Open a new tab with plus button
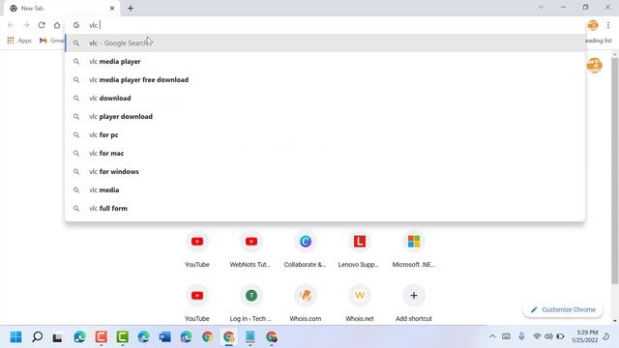Screen dimensions: 619x348 click(x=131, y=8)
